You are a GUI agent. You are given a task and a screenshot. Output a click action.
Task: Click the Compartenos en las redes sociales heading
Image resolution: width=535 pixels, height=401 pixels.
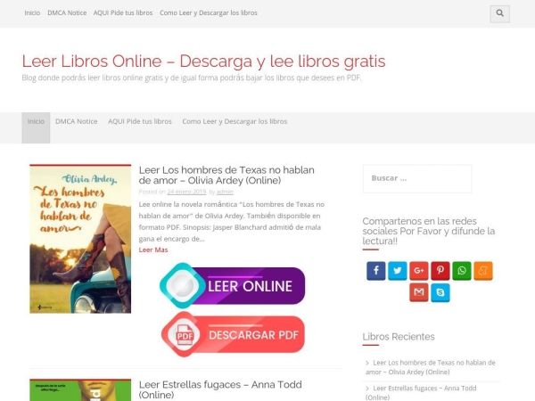(429, 231)
